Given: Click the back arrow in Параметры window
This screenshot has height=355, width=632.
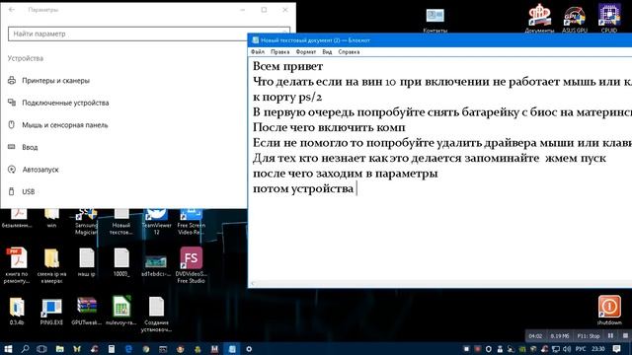Looking at the screenshot, I should click(12, 10).
